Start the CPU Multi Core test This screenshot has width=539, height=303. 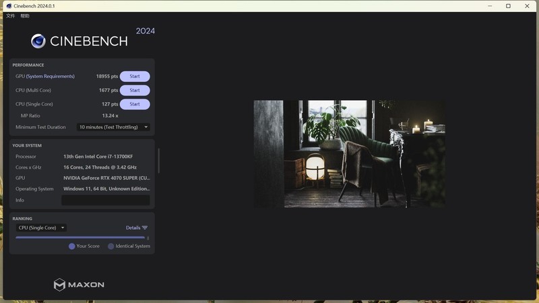(135, 91)
